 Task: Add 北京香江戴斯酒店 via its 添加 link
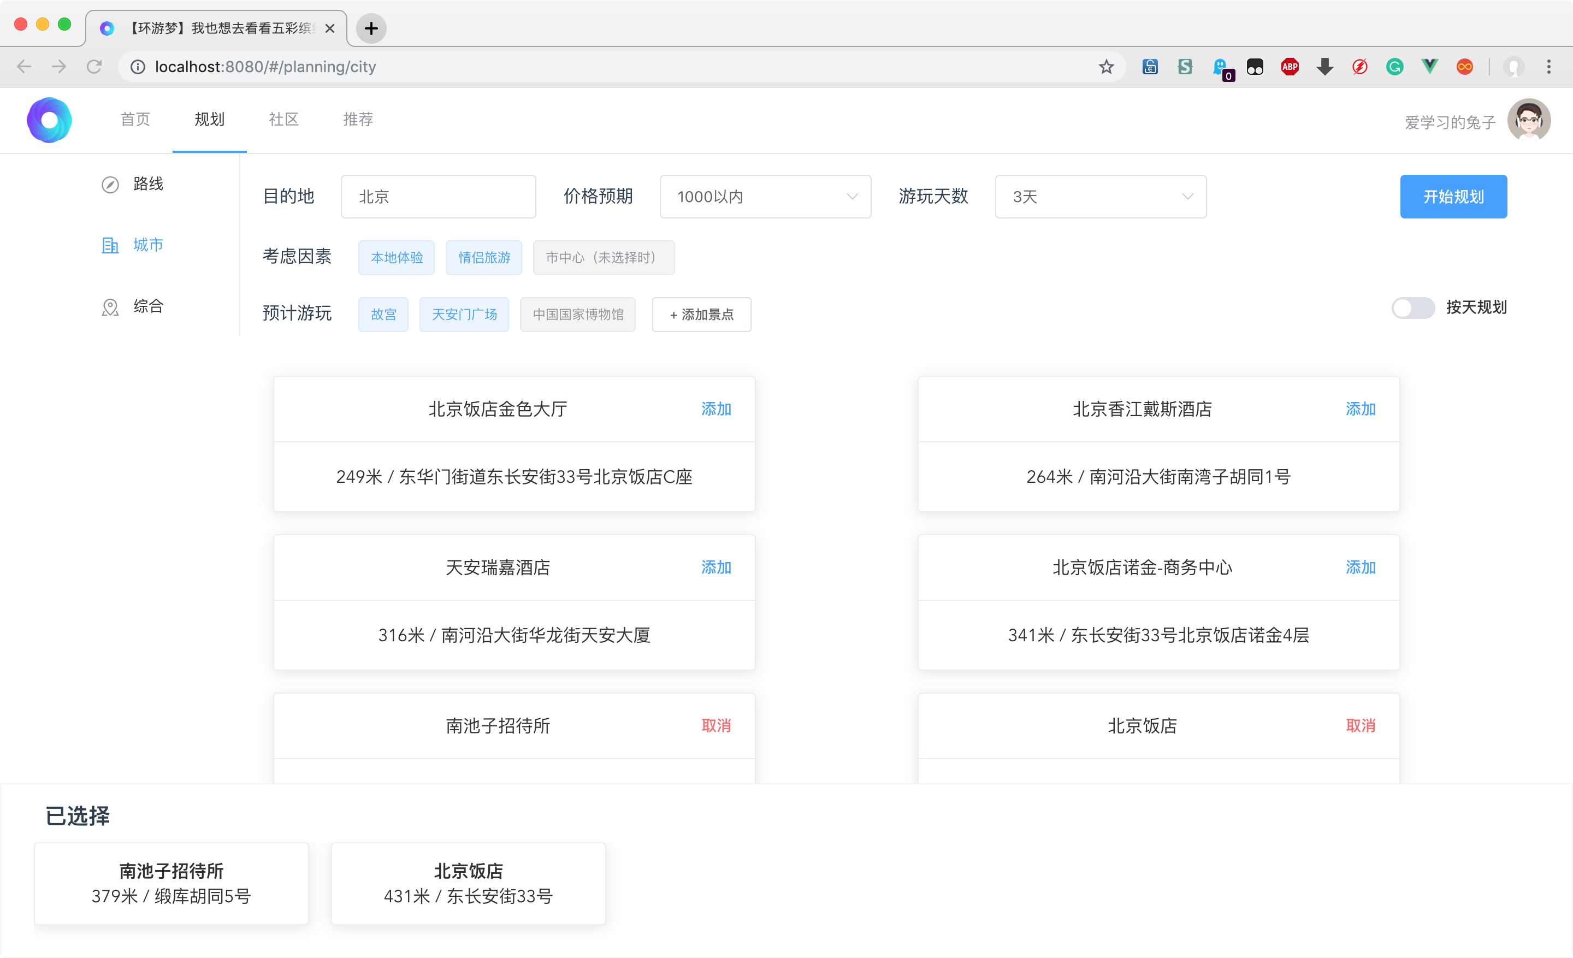(1360, 409)
